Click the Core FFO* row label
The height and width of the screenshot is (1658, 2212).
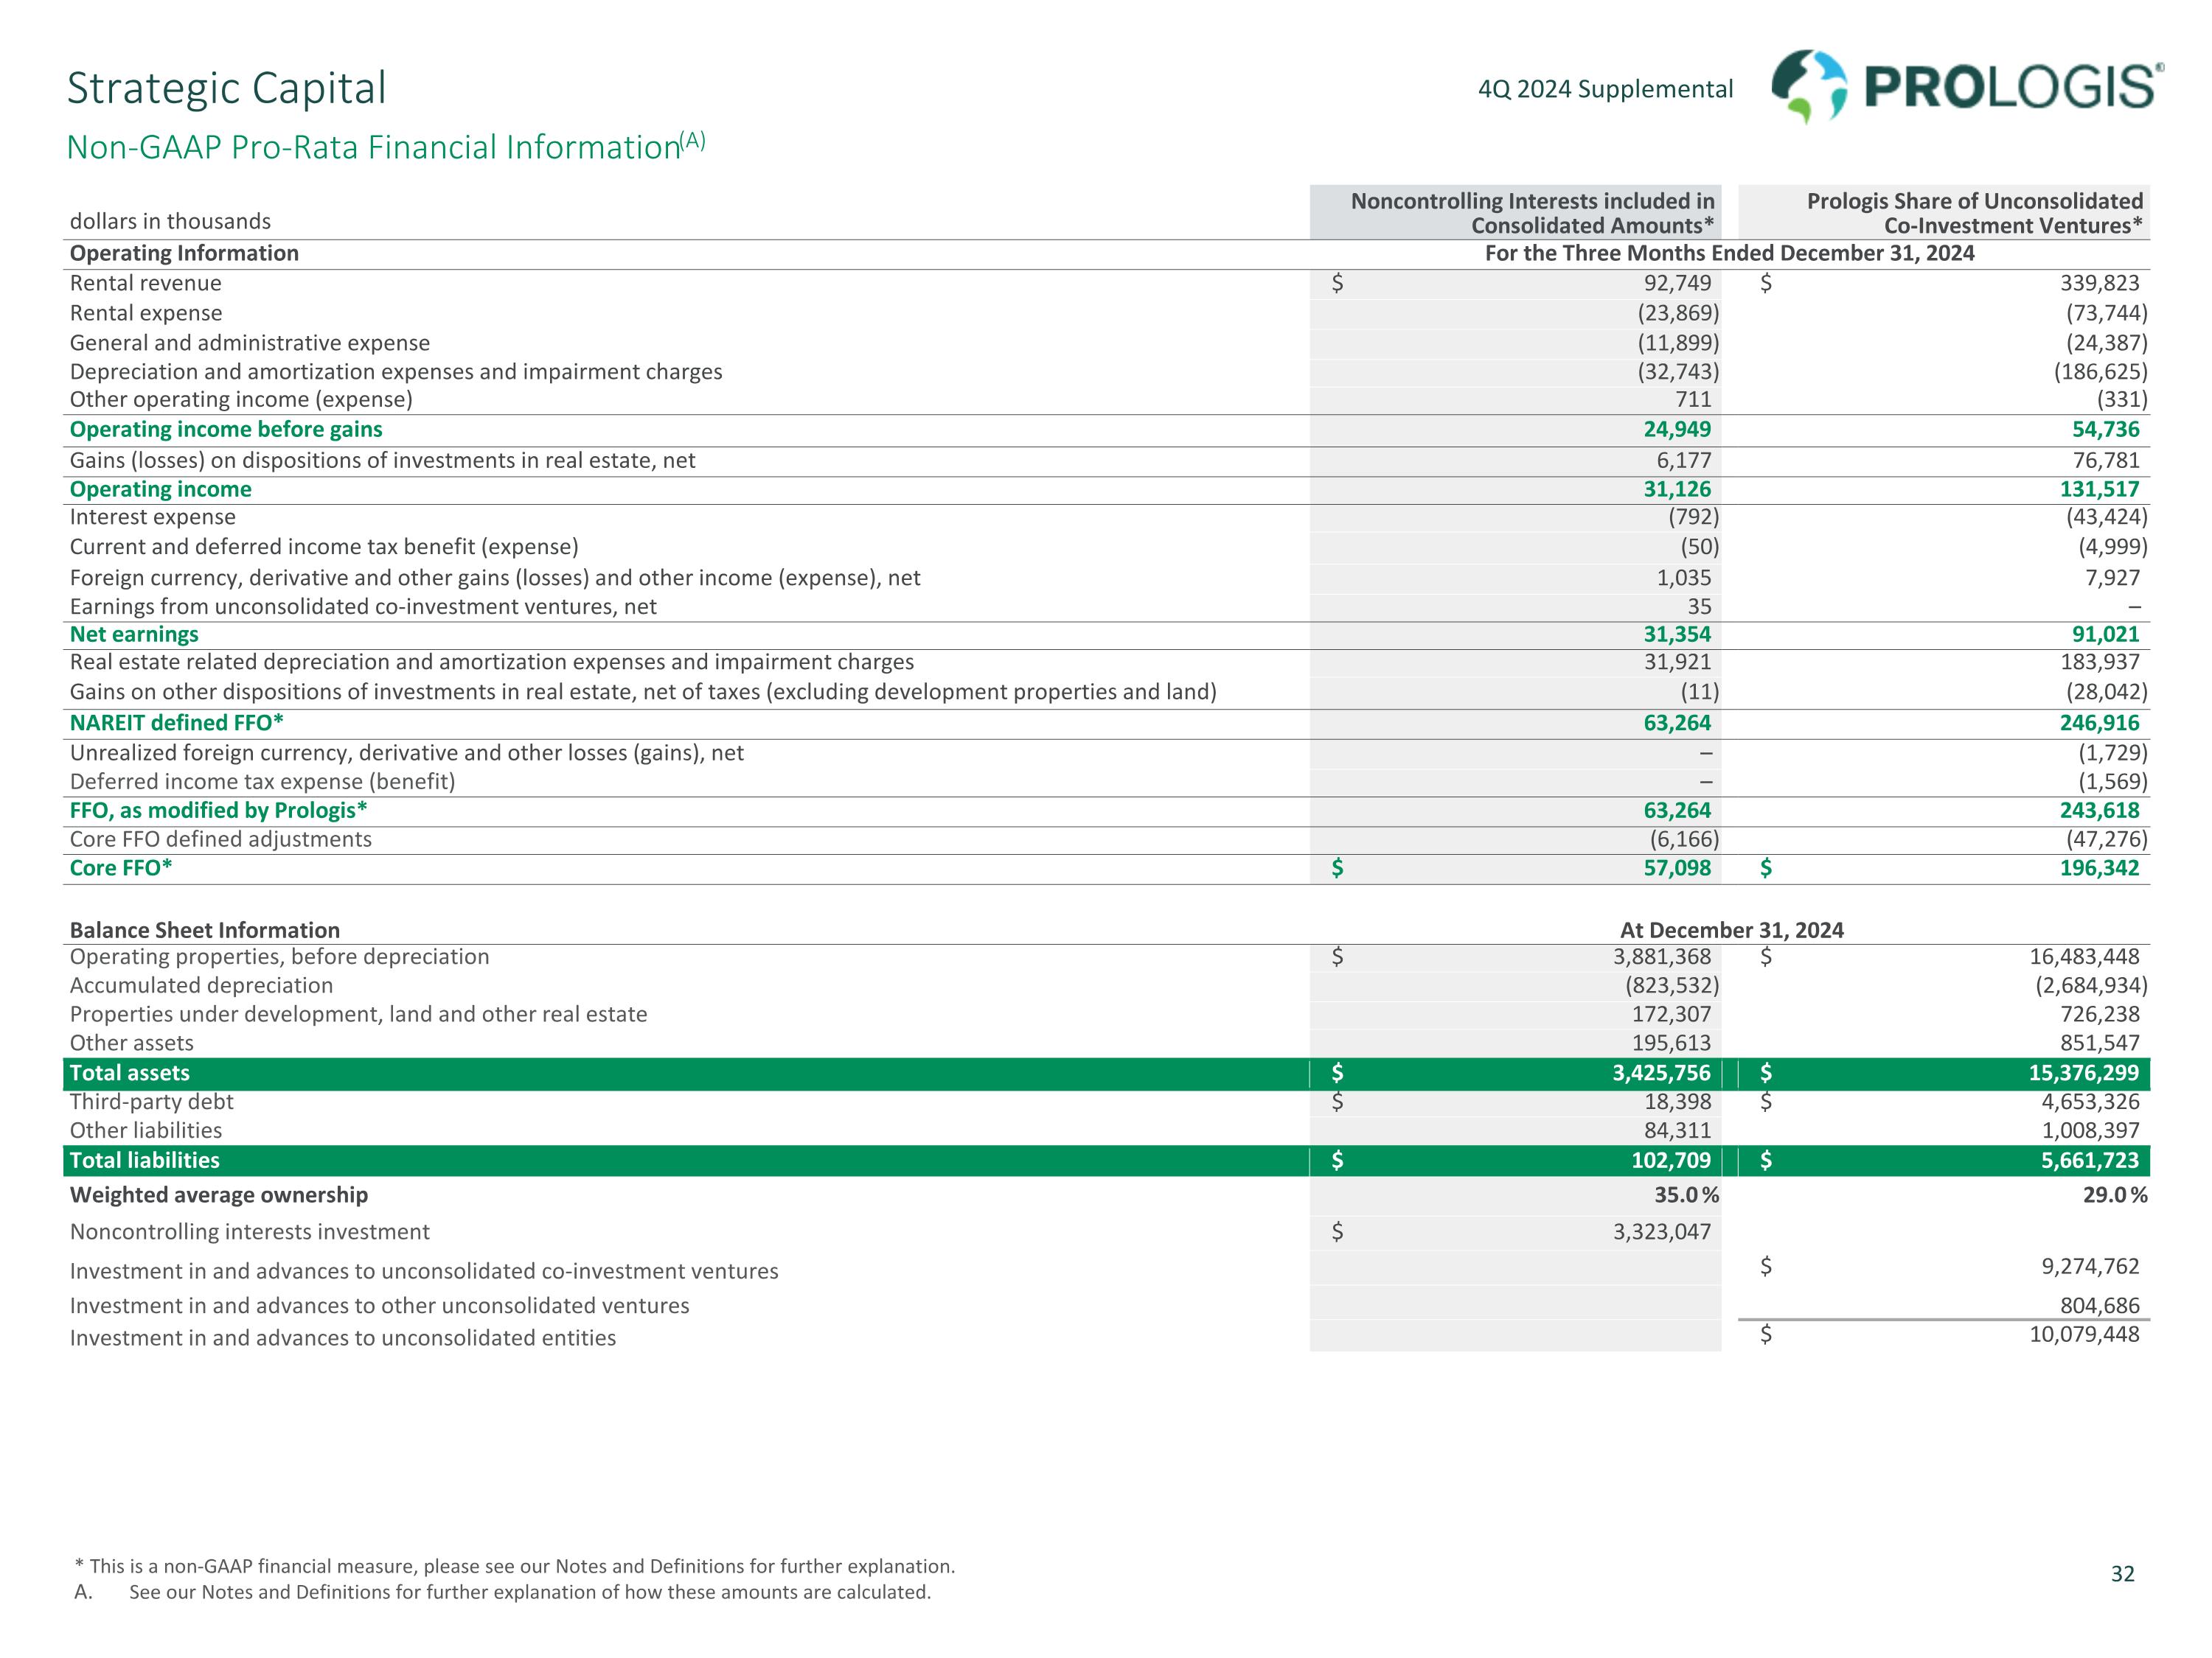tap(121, 867)
